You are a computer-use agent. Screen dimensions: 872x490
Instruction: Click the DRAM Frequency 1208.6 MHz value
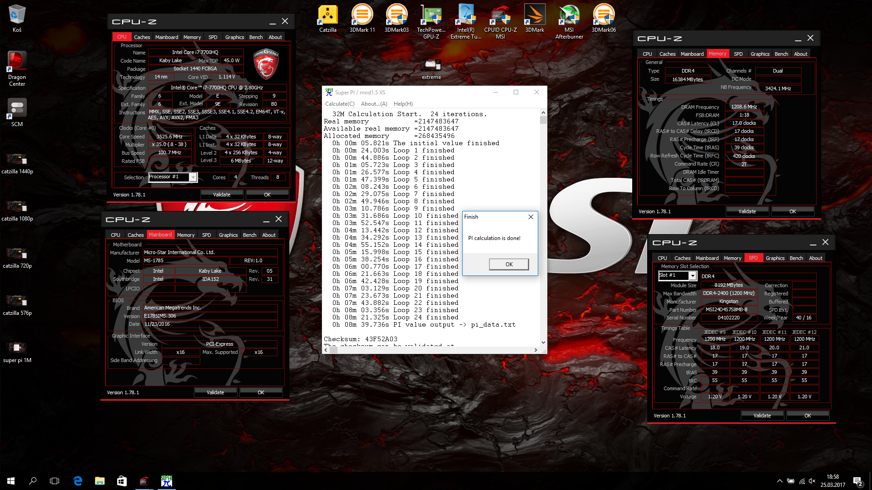tap(744, 107)
